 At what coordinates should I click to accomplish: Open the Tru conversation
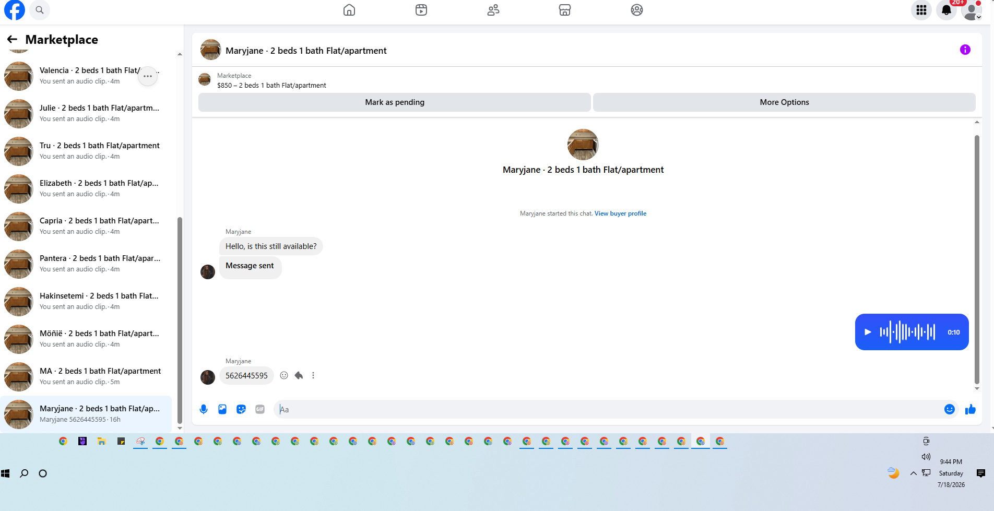coord(86,151)
